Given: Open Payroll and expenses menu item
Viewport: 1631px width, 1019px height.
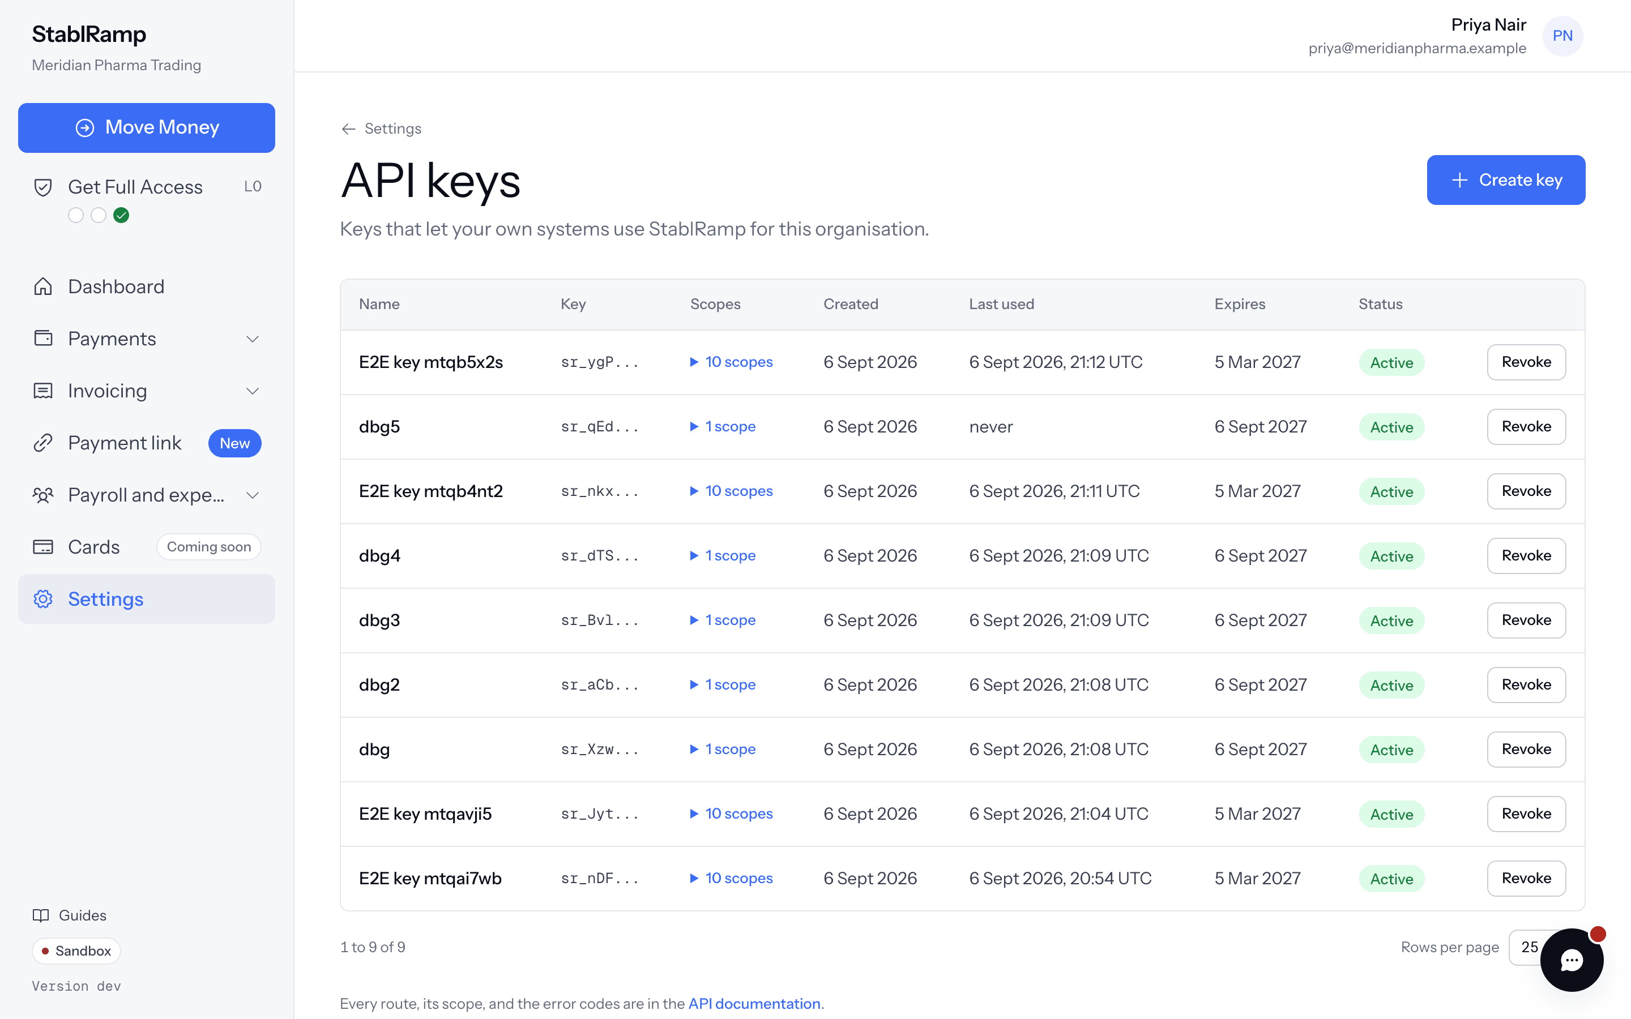Looking at the screenshot, I should point(146,495).
